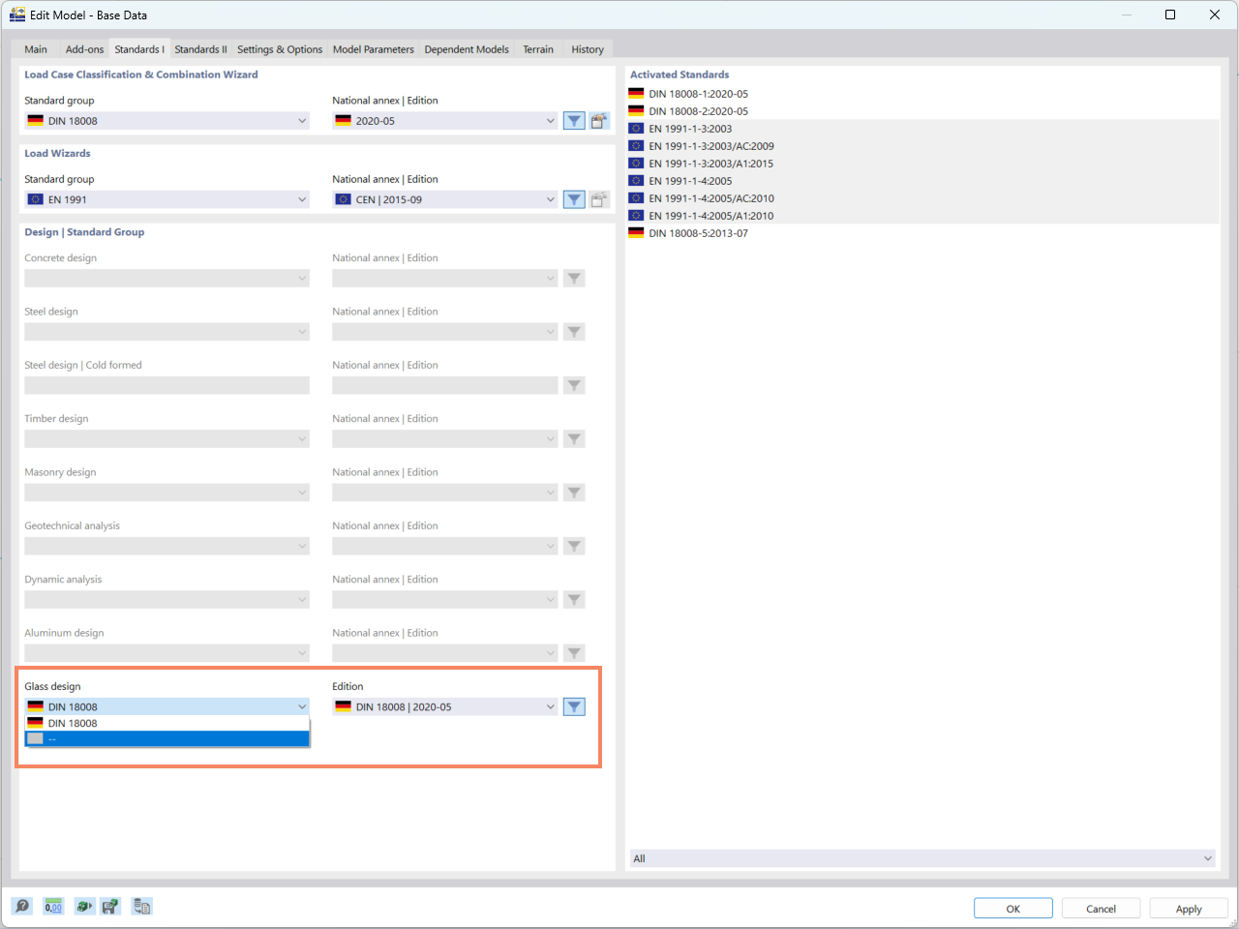Click the copy database icon in bottom toolbar
This screenshot has width=1239, height=929.
(141, 906)
